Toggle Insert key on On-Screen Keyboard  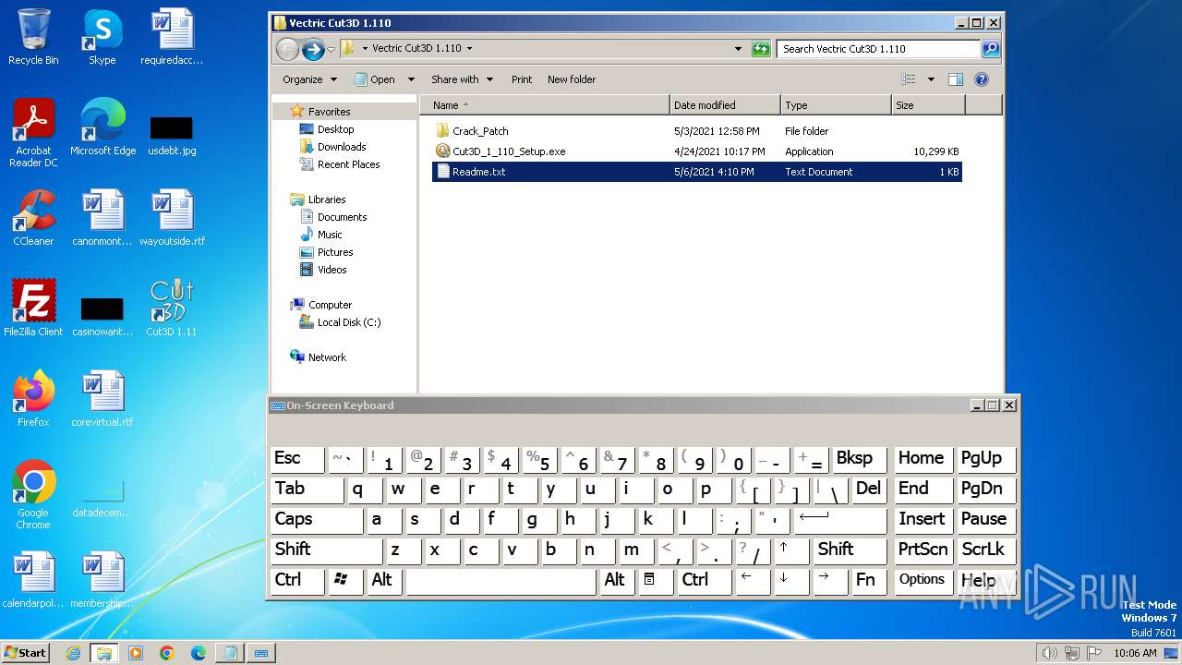click(x=923, y=520)
